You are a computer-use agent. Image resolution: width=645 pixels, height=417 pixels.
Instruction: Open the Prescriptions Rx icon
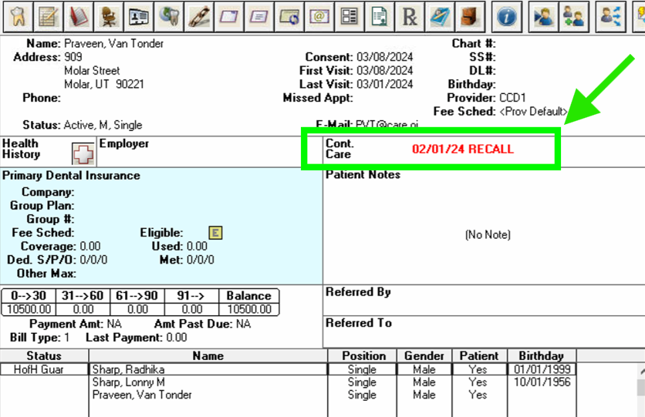(x=409, y=17)
